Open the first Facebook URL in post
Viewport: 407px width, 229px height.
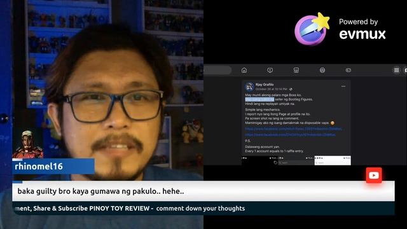(293, 129)
